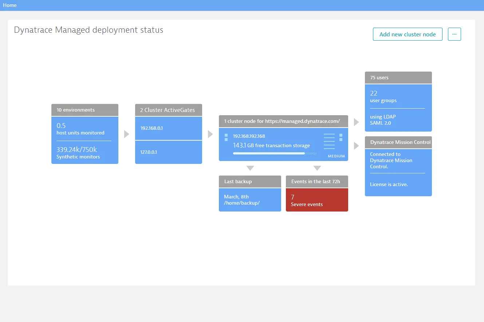Click arrow between environments and ActiveGates

pyautogui.click(x=126, y=134)
